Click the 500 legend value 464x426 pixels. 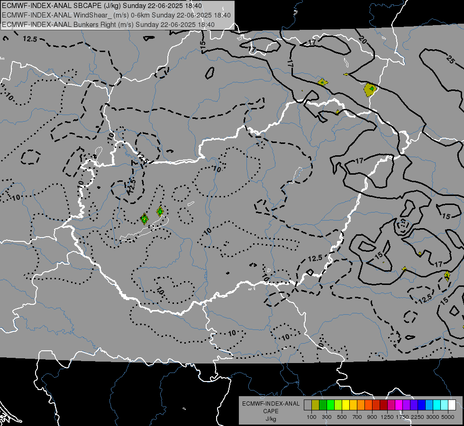click(342, 417)
